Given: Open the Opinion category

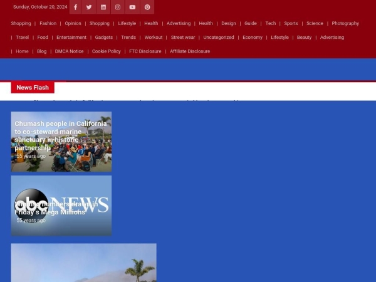Looking at the screenshot, I should (x=73, y=24).
